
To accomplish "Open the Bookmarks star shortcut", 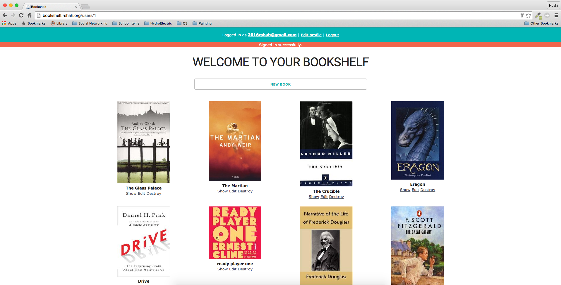I will 33,23.
